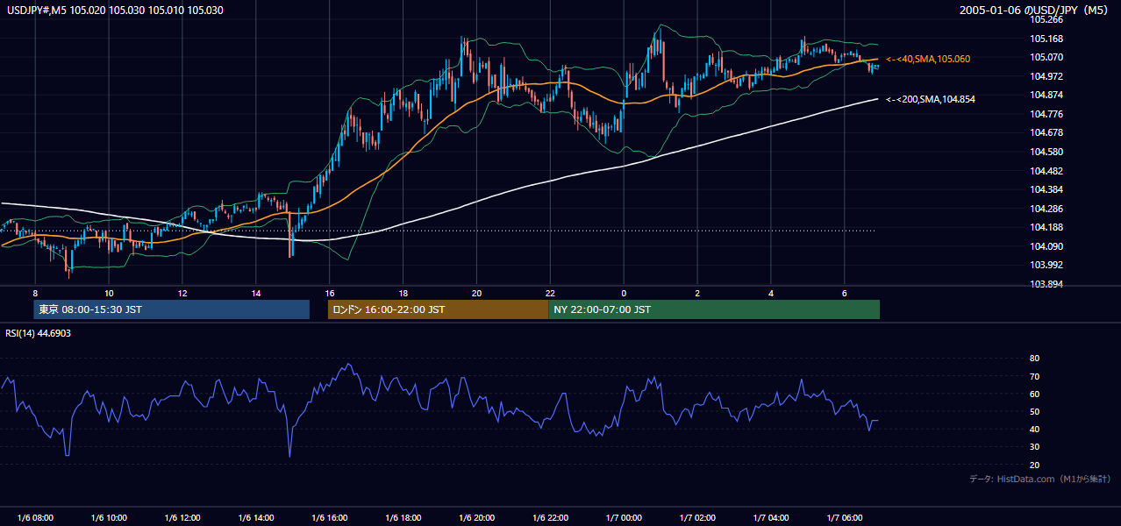Click RSI axis level 60
Image resolution: width=1121 pixels, height=526 pixels.
pos(1034,394)
